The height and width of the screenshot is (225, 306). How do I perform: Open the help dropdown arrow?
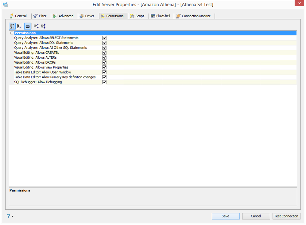(13, 216)
